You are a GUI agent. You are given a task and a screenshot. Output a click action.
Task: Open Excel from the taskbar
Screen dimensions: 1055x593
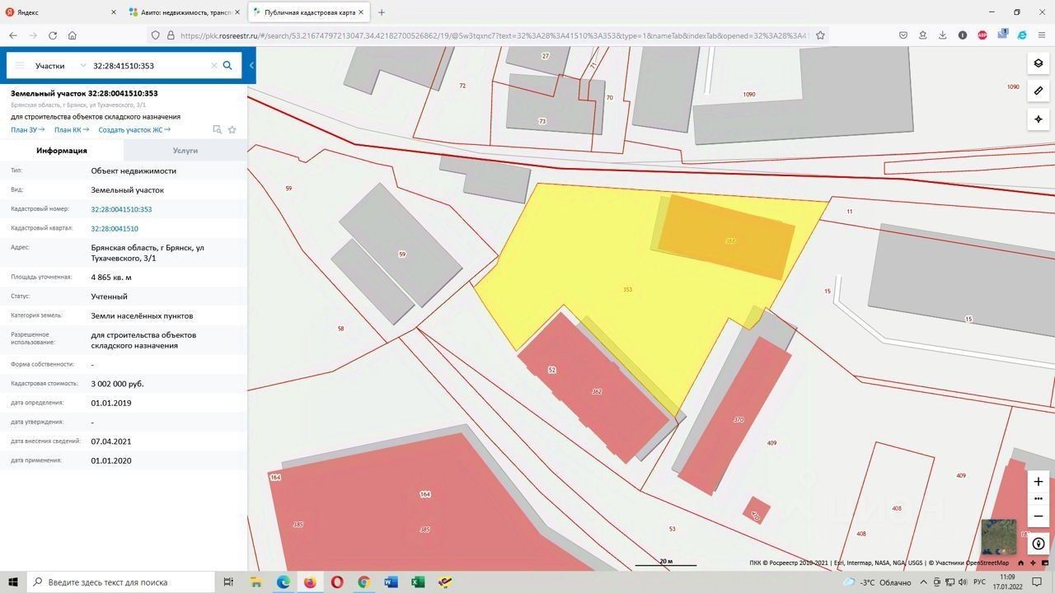pyautogui.click(x=418, y=582)
